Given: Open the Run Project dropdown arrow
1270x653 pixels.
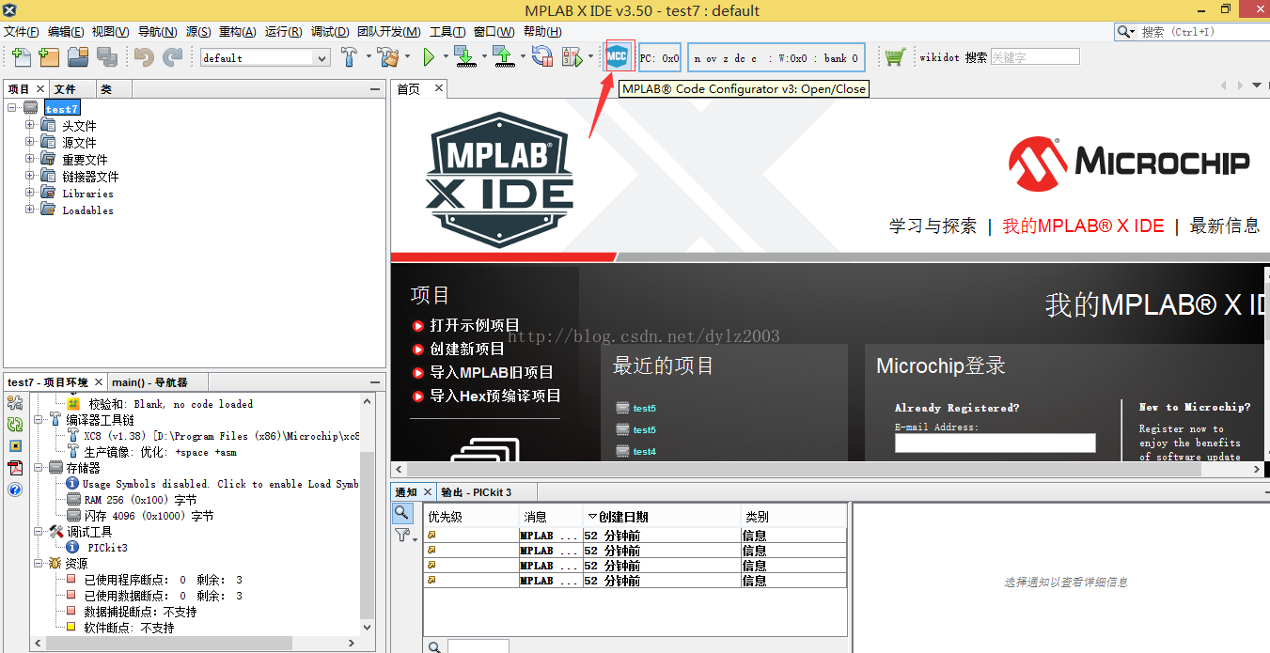Looking at the screenshot, I should coord(445,57).
